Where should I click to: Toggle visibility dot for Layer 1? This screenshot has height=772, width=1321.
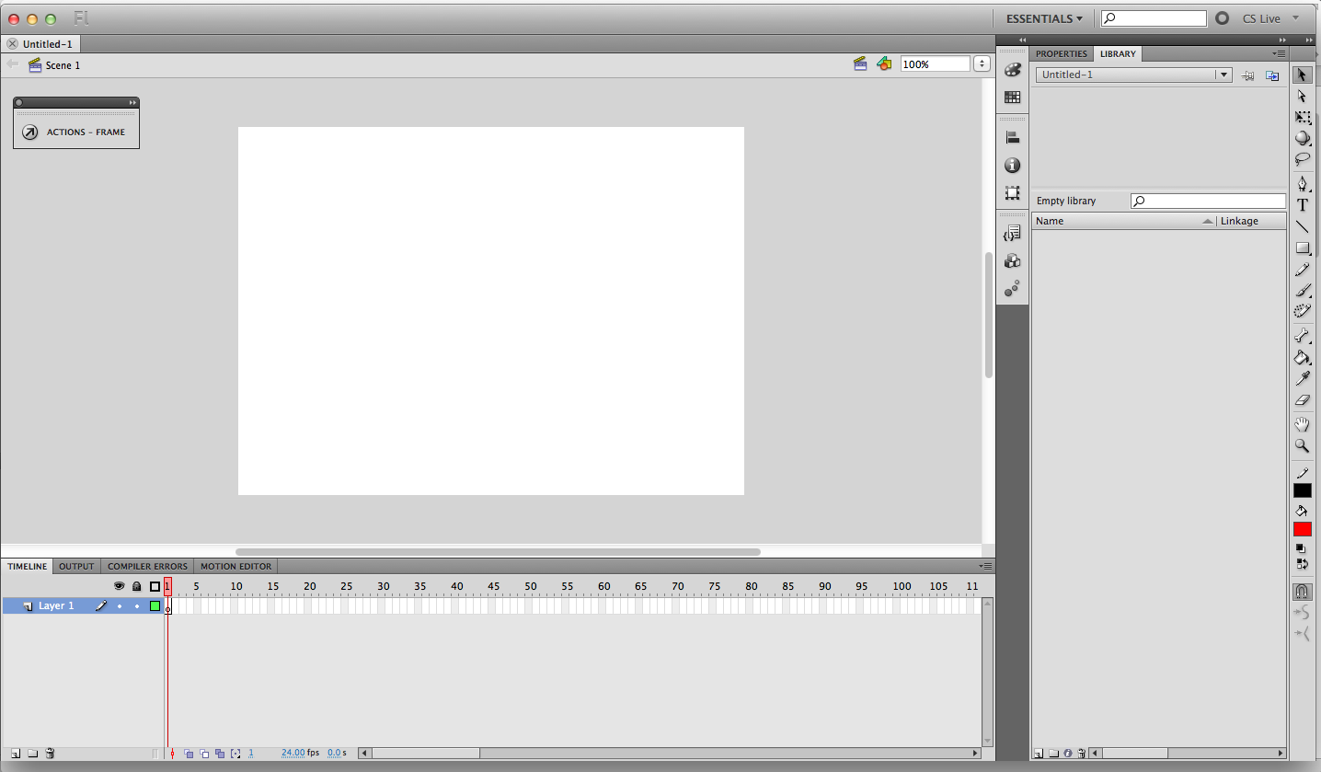click(x=119, y=606)
